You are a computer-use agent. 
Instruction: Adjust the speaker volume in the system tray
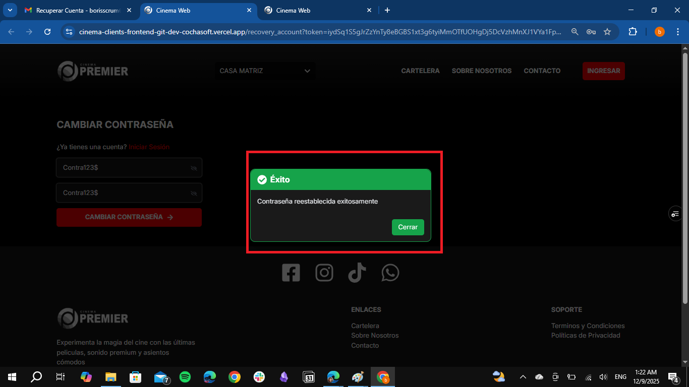(603, 376)
